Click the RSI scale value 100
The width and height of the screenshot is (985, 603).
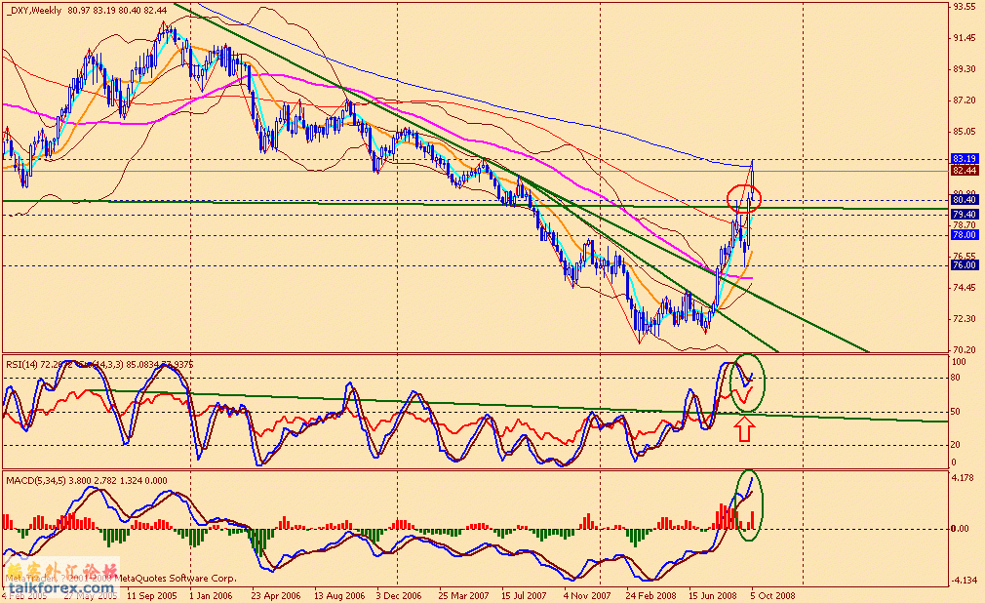(960, 362)
